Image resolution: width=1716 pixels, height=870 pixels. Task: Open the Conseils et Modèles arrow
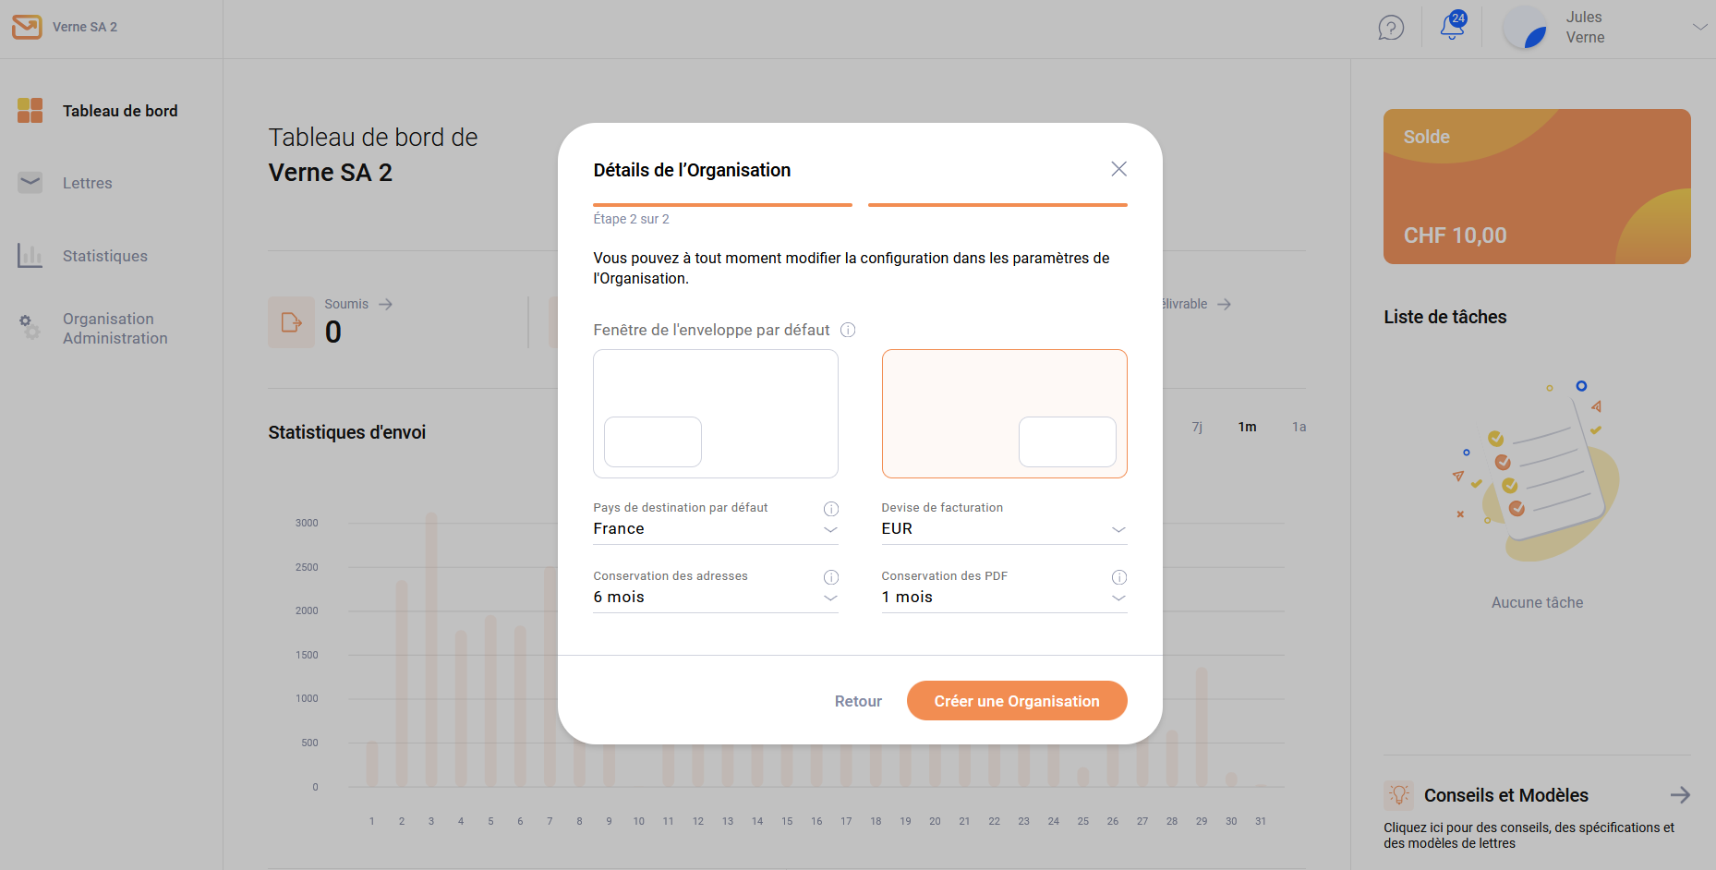click(x=1680, y=795)
